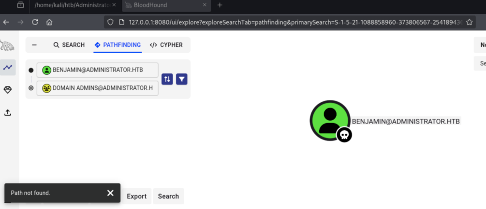The image size is (486, 209).
Task: Click the BloodHound logo
Action: point(7,45)
